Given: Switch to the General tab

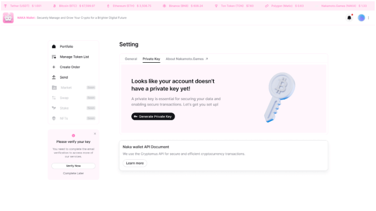Looking at the screenshot, I should (131, 59).
